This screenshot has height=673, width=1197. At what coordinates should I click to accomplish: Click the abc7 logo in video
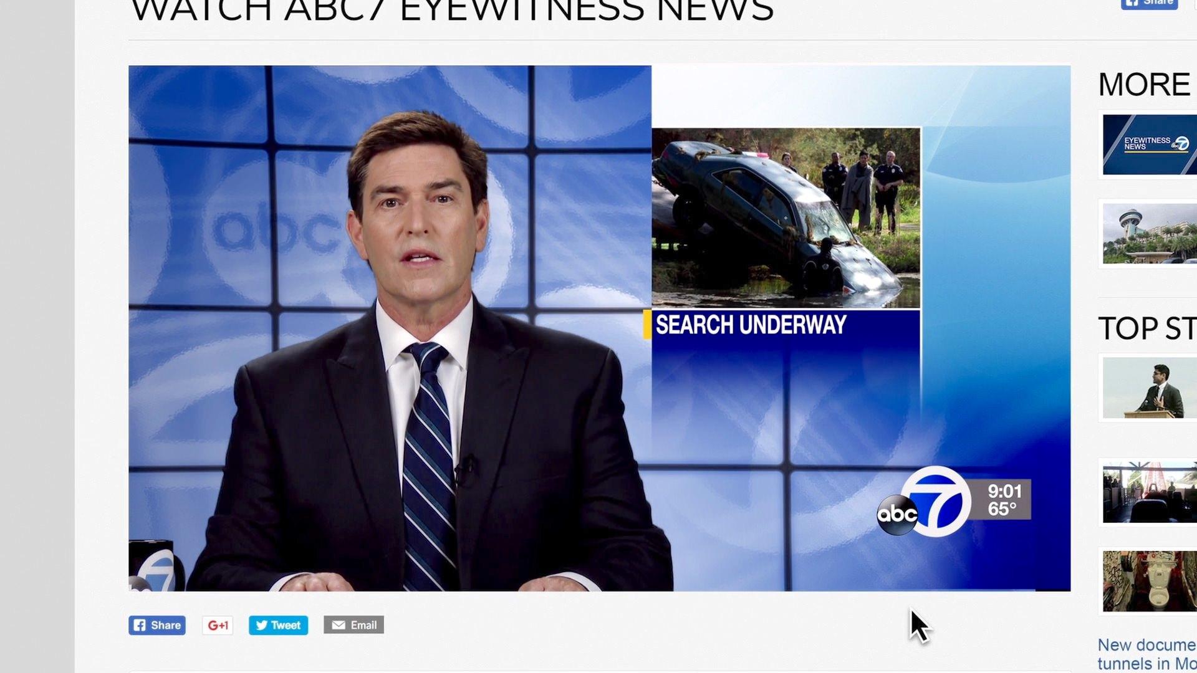pyautogui.click(x=925, y=504)
